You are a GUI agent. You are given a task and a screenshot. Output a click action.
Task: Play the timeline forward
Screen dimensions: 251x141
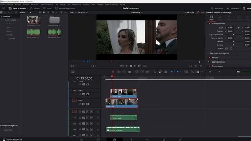[x=135, y=66]
